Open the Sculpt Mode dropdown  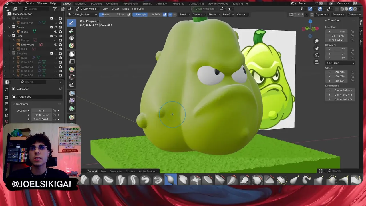coord(87,9)
